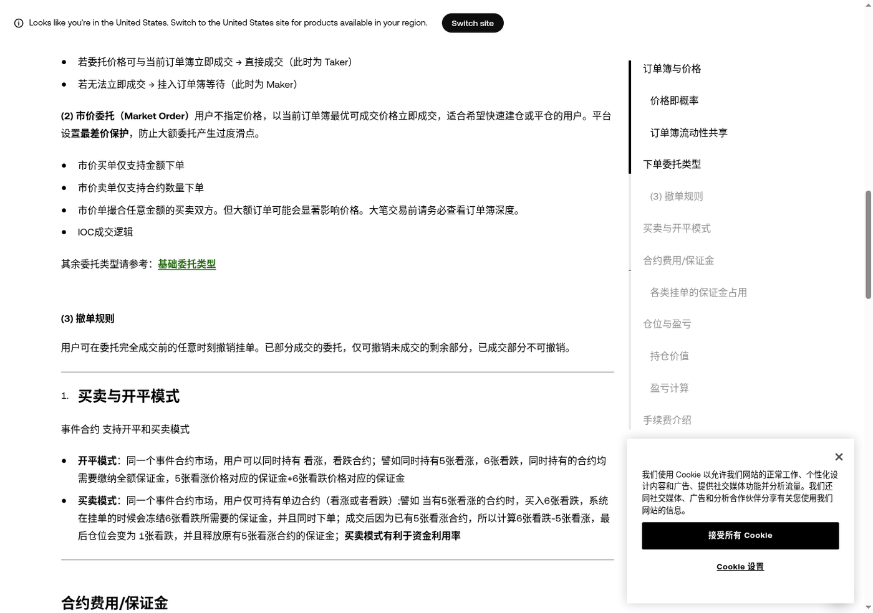Viewport: 873px width, 613px height.
Task: Open Cookie 设置 link
Action: 740,567
